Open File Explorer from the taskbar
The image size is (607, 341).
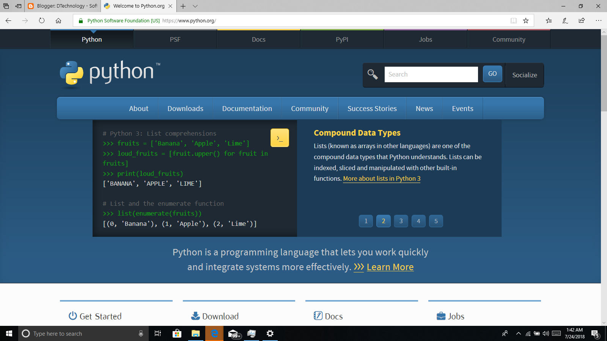coord(196,333)
